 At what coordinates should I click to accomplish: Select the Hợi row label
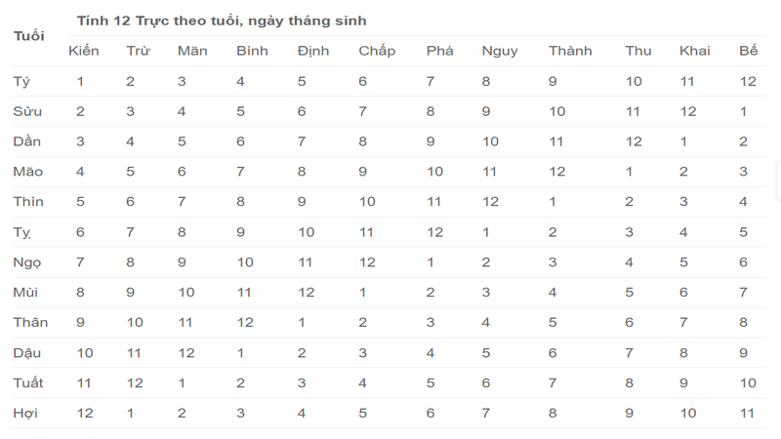coord(25,414)
